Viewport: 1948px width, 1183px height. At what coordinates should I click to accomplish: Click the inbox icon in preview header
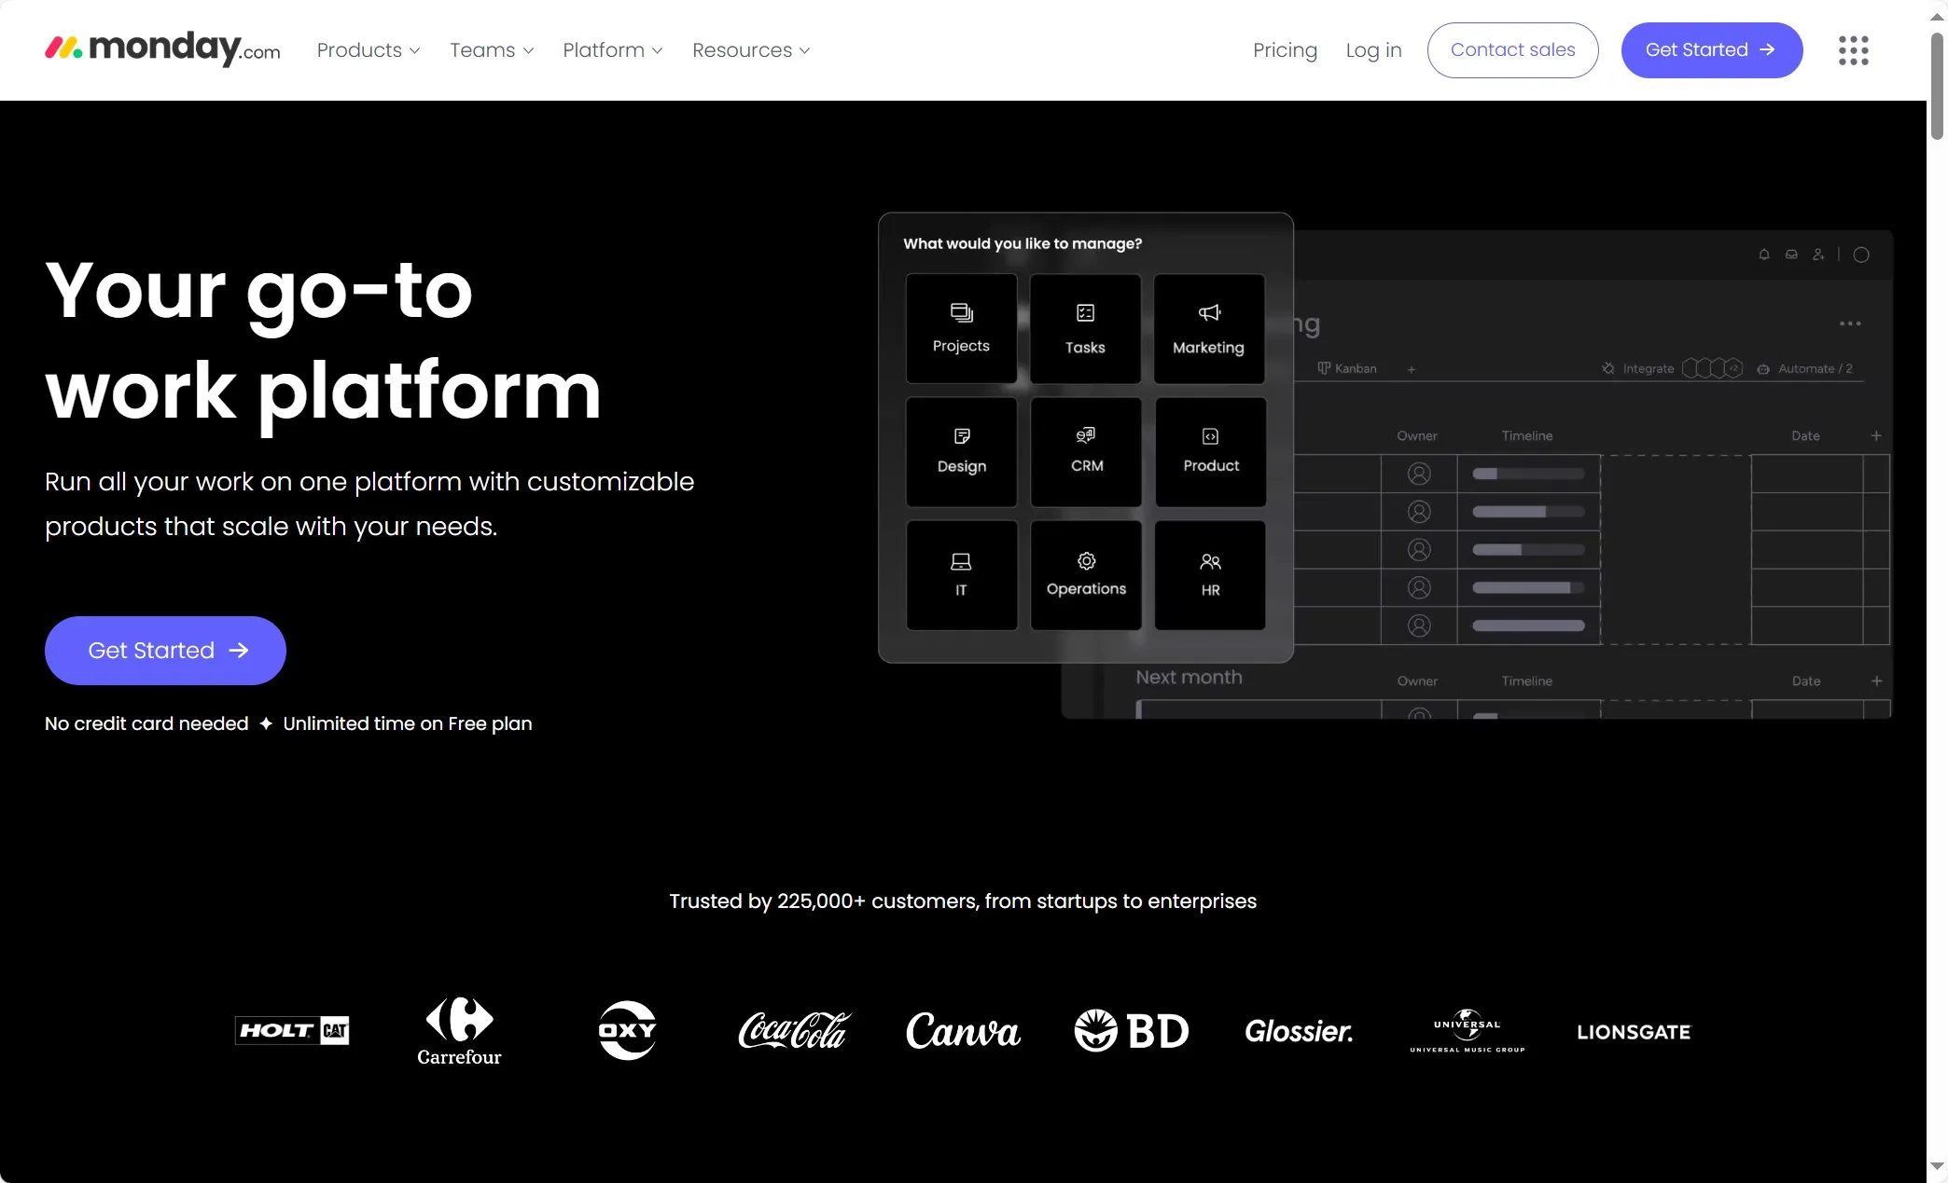click(x=1791, y=254)
